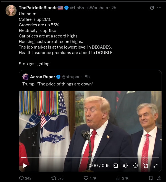Expand the video to fullscreen
This screenshot has height=182, width=166.
[156, 166]
